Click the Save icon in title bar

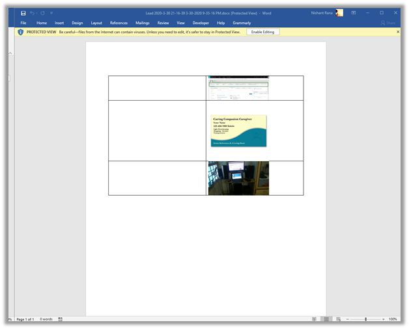point(23,13)
